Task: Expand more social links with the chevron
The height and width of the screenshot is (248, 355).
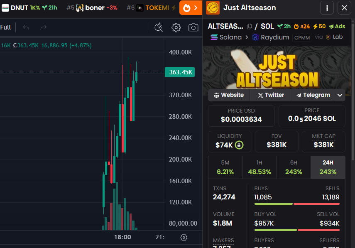Action: 340,95
